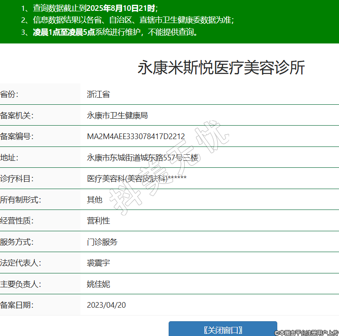
Task: Click the record date 2023/04/20
Action: click(106, 305)
